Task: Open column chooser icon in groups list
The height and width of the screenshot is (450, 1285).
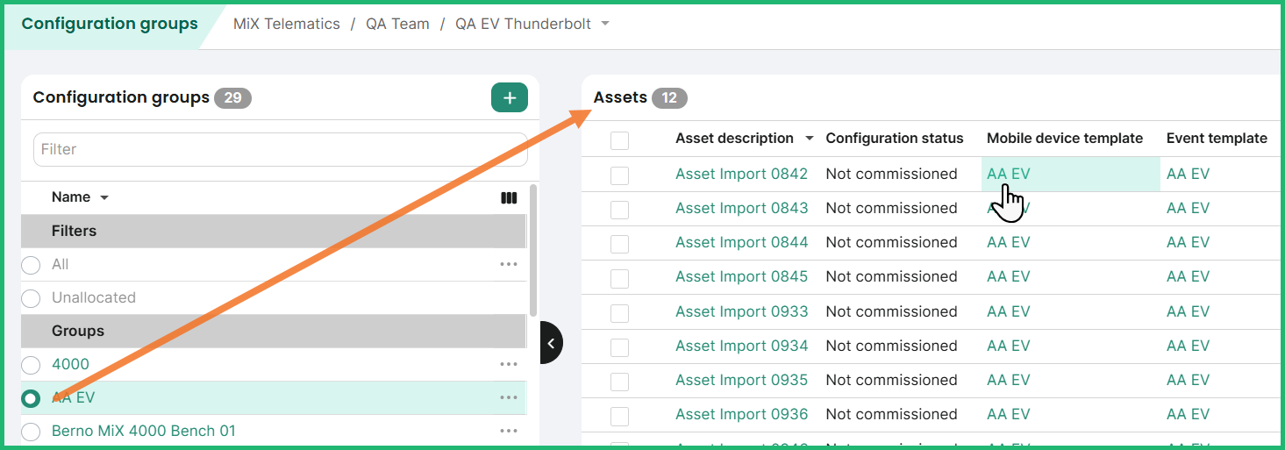Action: coord(509,197)
